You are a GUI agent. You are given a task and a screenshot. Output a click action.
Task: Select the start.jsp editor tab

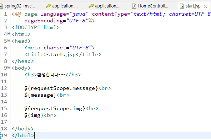(193, 6)
